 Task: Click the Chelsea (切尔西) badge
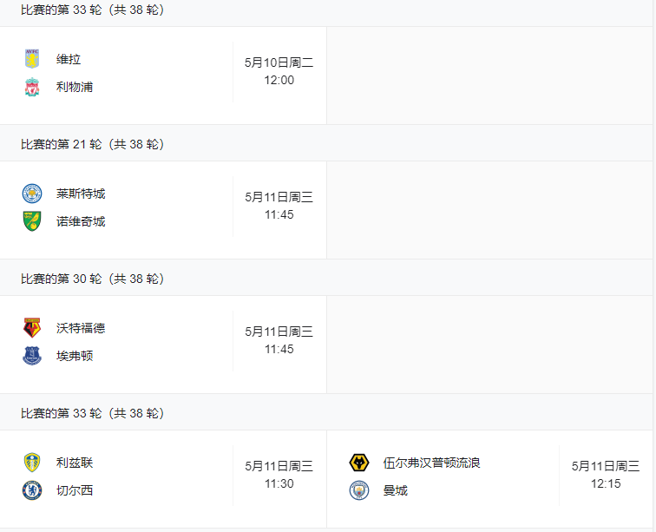coord(32,490)
